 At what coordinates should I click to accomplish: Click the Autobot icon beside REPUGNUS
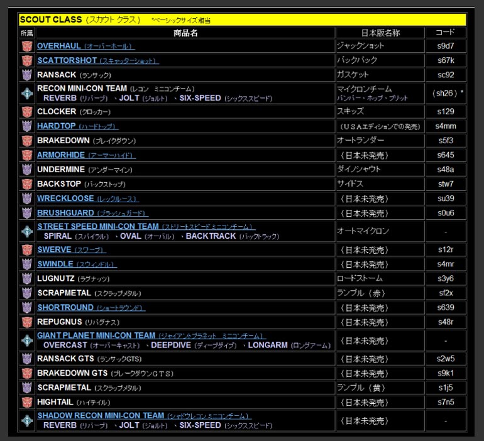pos(27,322)
